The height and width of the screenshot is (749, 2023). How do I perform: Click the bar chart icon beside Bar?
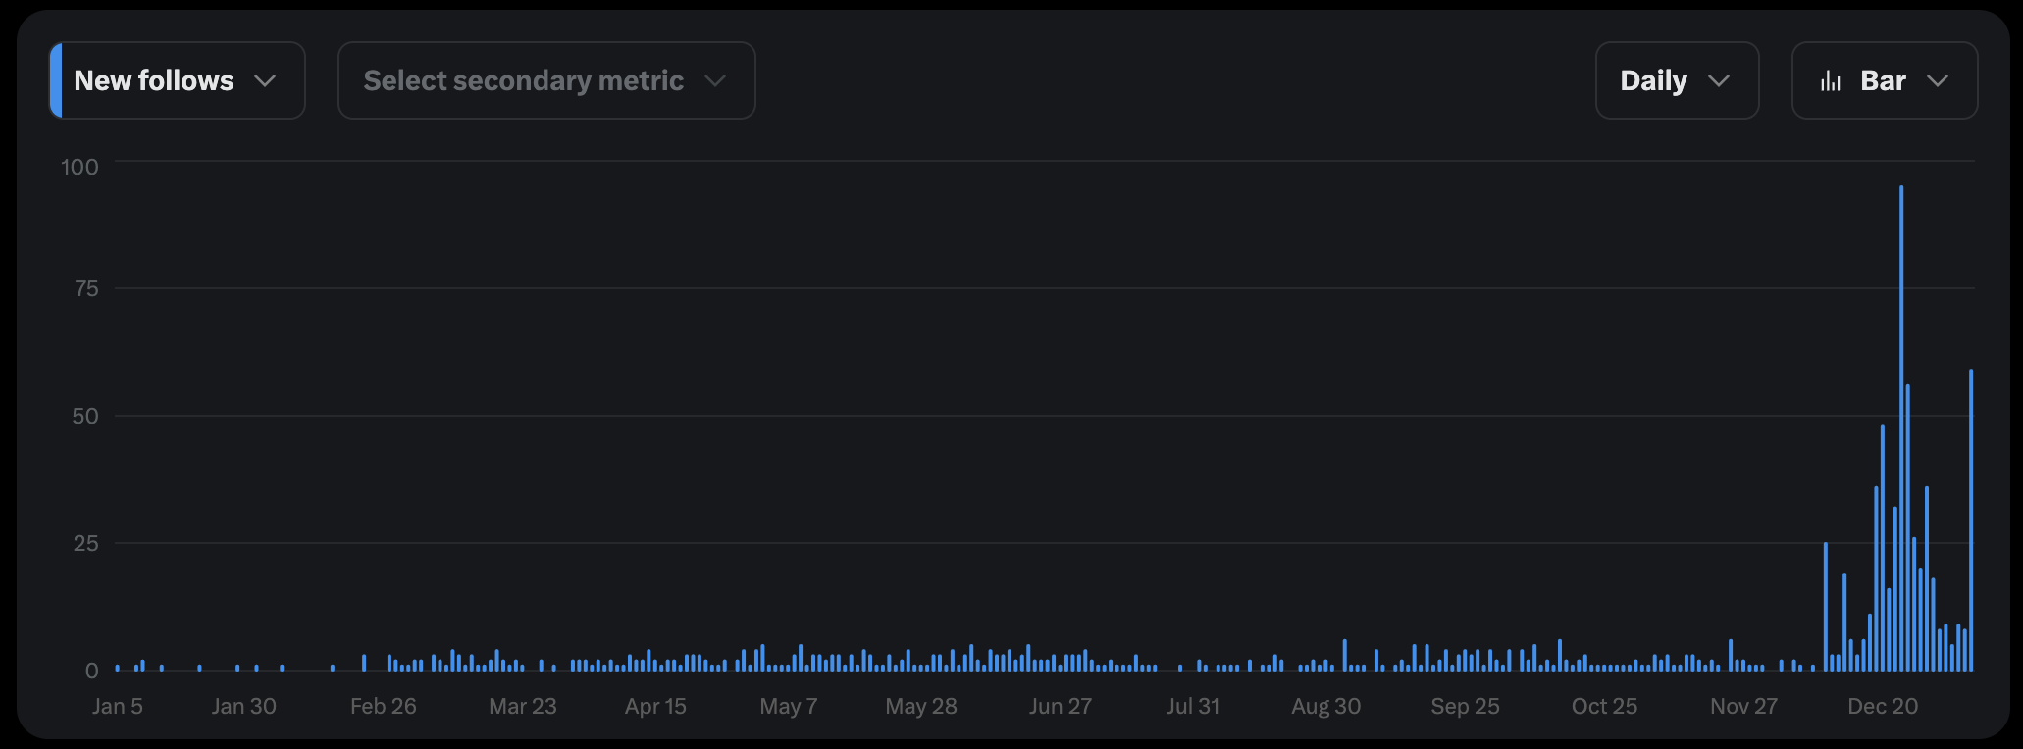pyautogui.click(x=1831, y=81)
